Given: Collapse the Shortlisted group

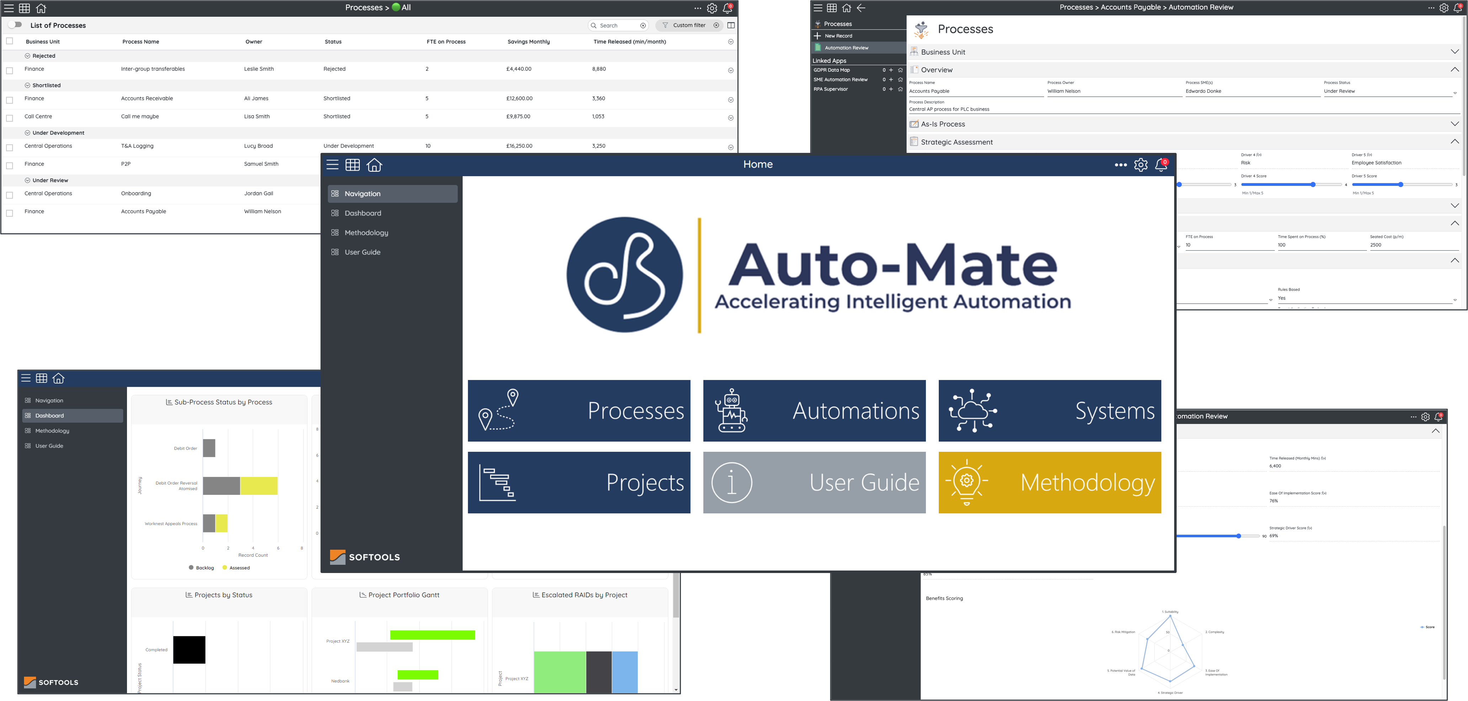Looking at the screenshot, I should (x=27, y=85).
